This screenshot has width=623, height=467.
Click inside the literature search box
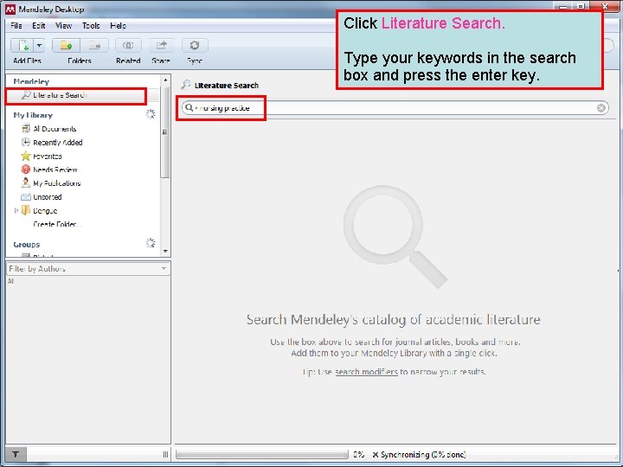395,108
